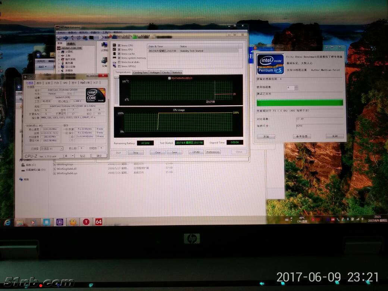Click 参考信息 button in Fritz Chess Benchmark

302,136
